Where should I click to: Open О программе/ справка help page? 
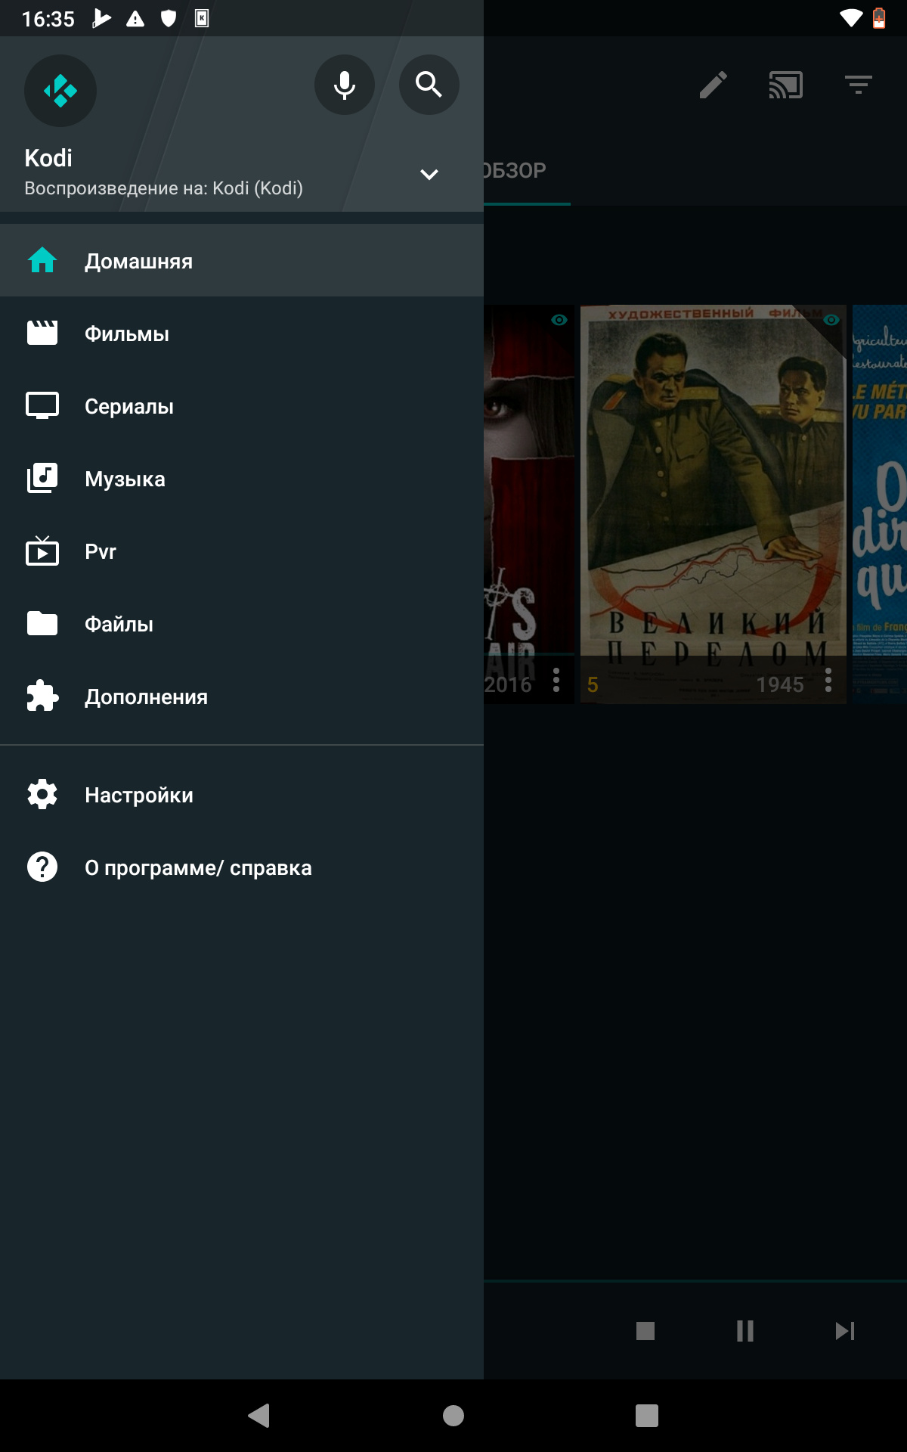(x=198, y=867)
